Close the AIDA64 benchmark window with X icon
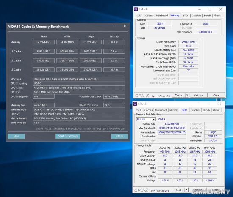The height and width of the screenshot is (197, 233). [125, 26]
